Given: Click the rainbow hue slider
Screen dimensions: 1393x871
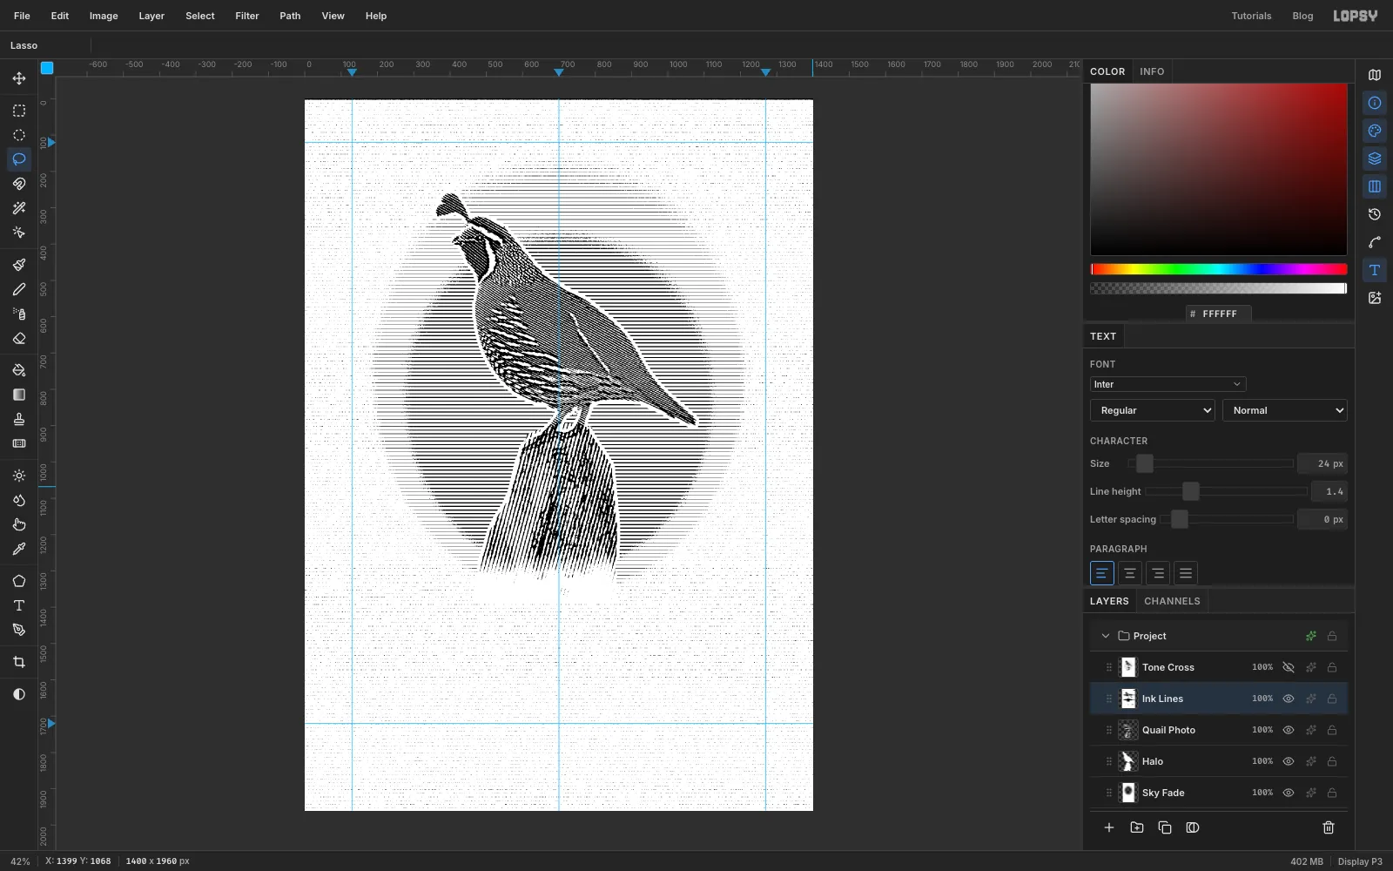Looking at the screenshot, I should click(x=1219, y=269).
